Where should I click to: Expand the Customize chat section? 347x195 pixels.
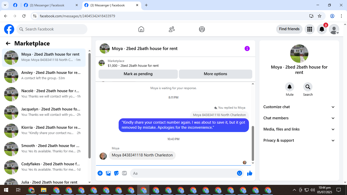pyautogui.click(x=299, y=107)
